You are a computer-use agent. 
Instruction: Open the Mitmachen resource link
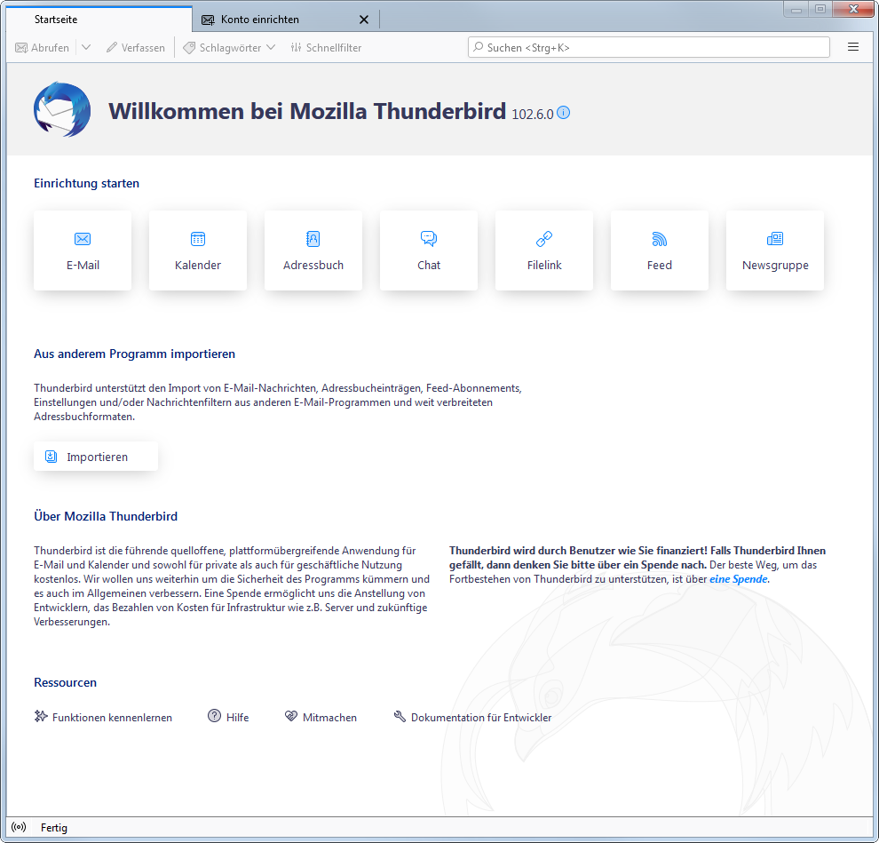pyautogui.click(x=321, y=718)
